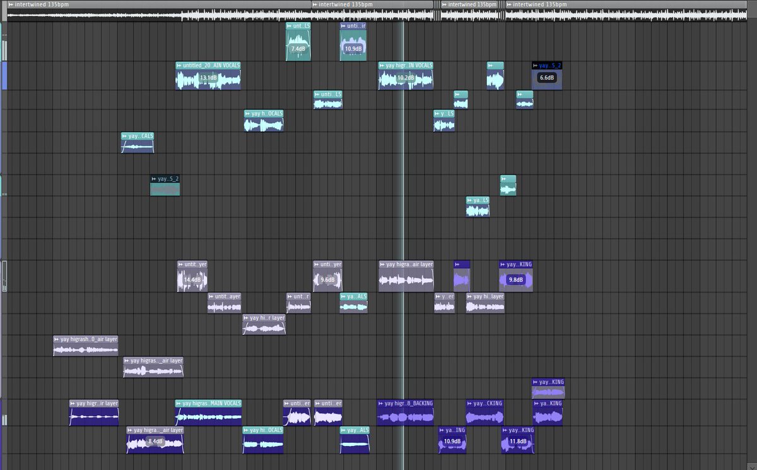Click the 11.8dB gain badge
757x470 pixels.
tap(518, 441)
